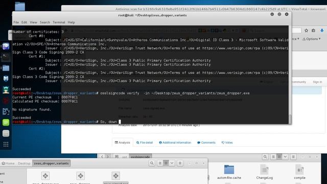The width and height of the screenshot is (327, 184).
Task: Open the terminal Help menu
Action: click(x=71, y=22)
